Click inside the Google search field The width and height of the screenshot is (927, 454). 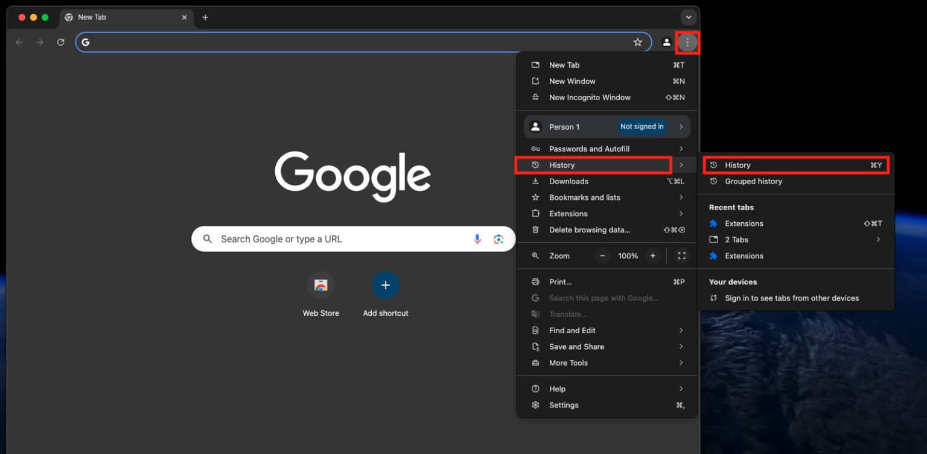coord(332,239)
